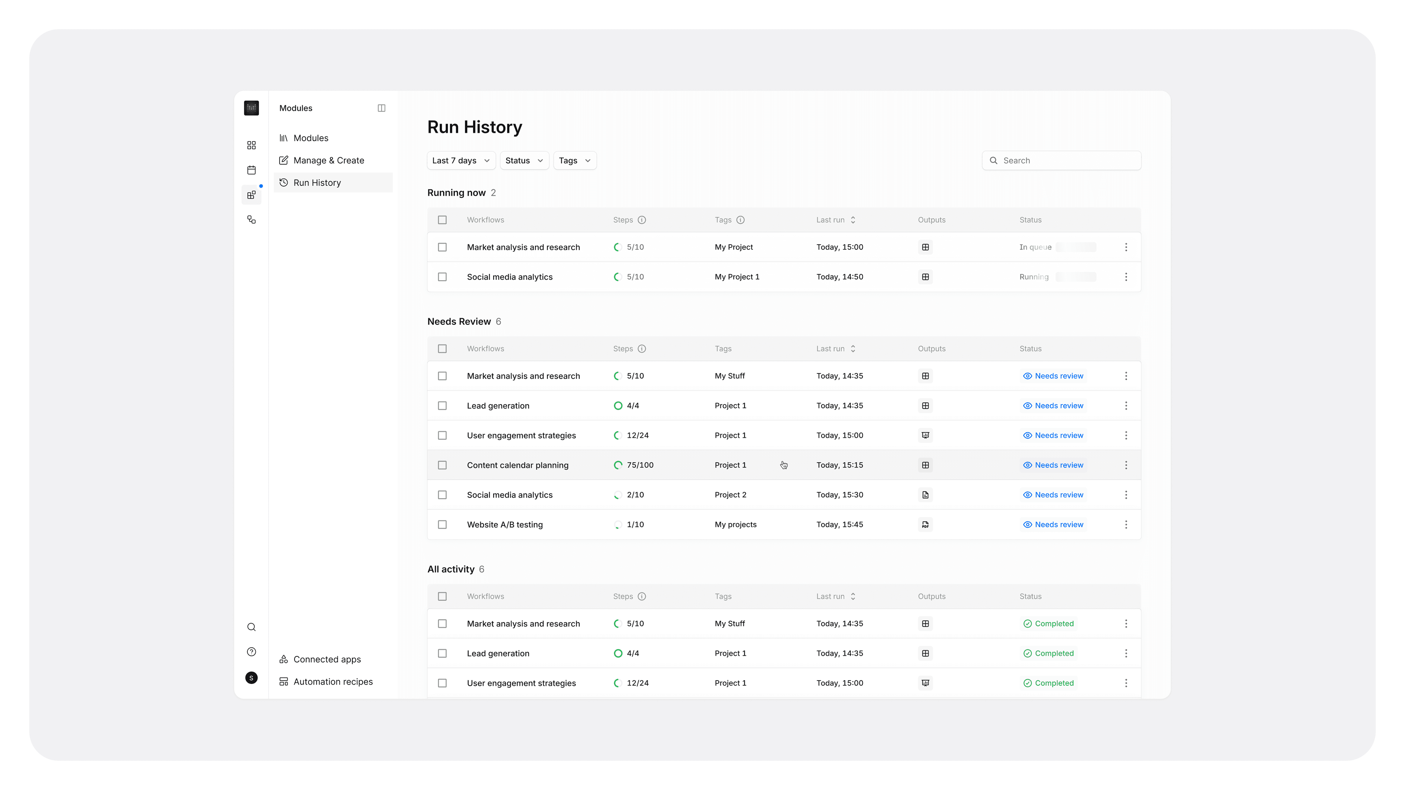This screenshot has width=1405, height=790.
Task: Open user avatar S icon
Action: point(251,678)
